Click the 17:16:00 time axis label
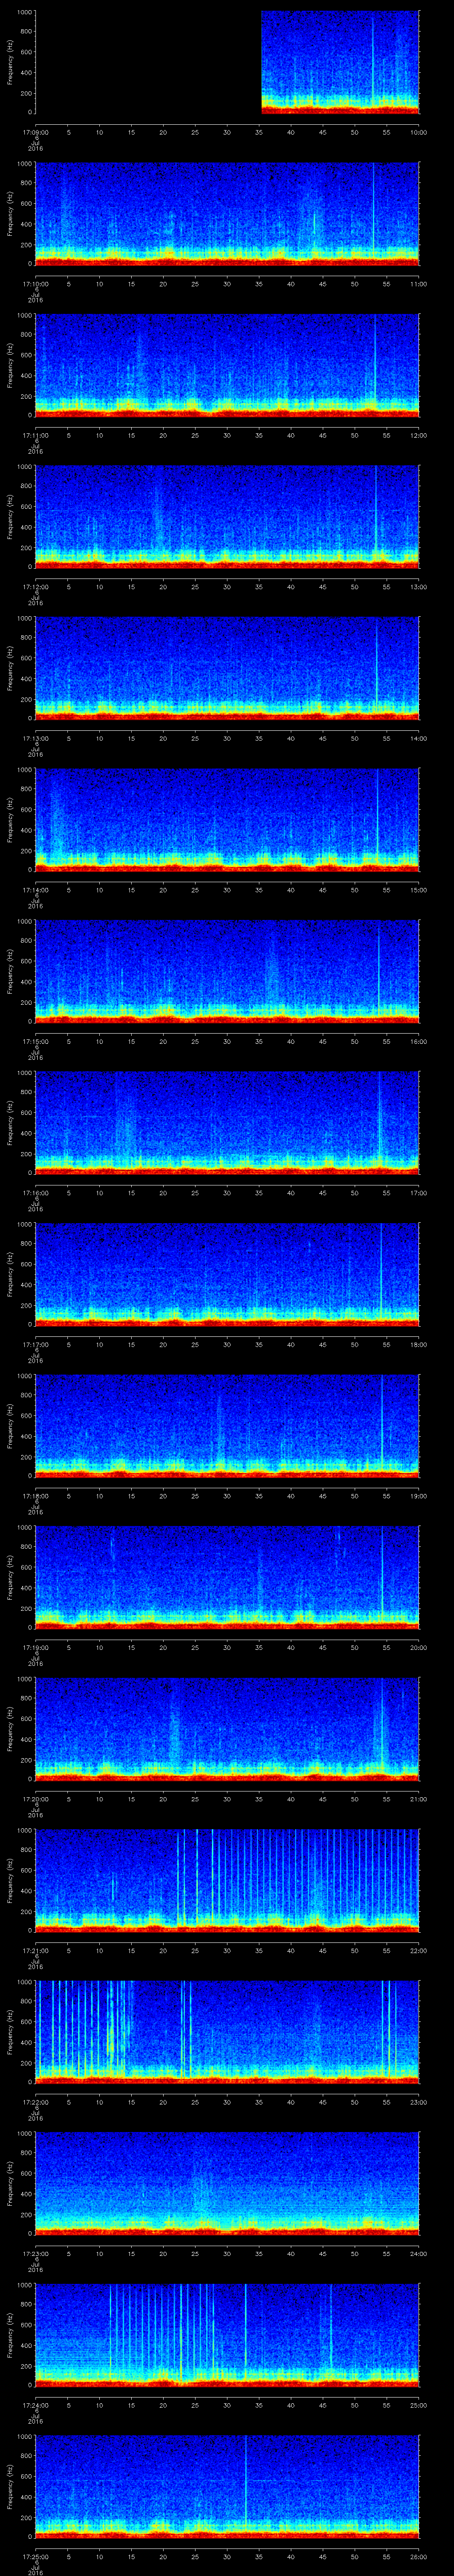The image size is (454, 2576). [x=35, y=1193]
